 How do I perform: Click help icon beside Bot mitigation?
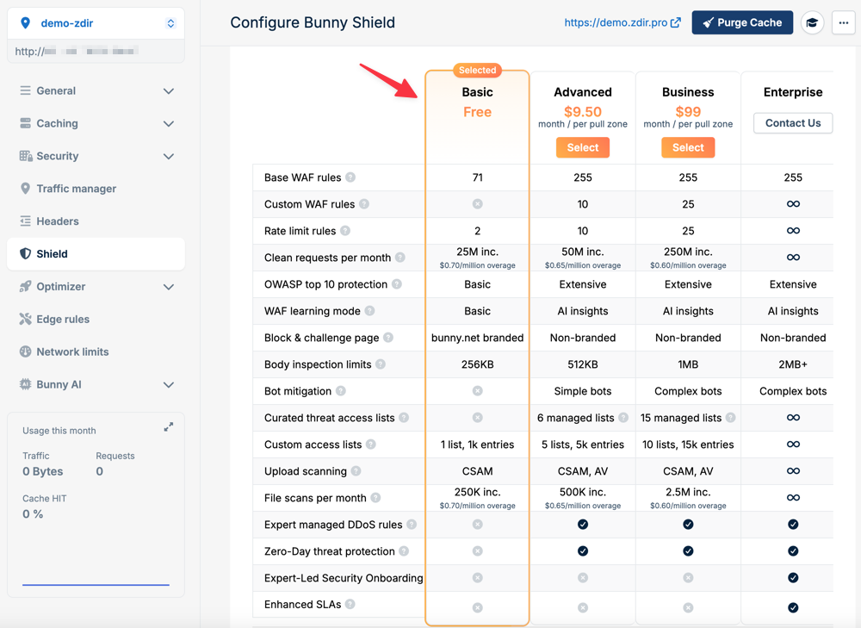pos(341,392)
